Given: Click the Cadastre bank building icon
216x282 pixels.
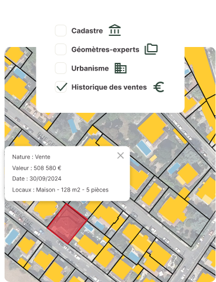Looking at the screenshot, I should tap(114, 30).
